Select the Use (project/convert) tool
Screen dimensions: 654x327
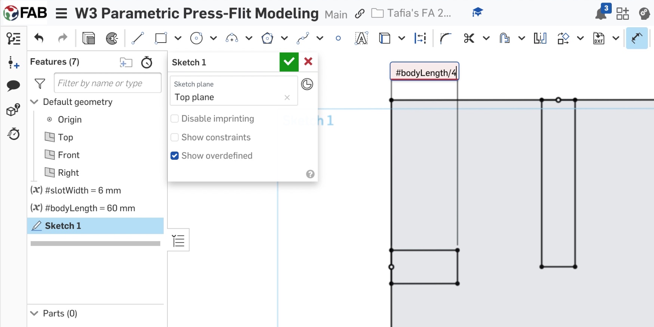click(385, 38)
